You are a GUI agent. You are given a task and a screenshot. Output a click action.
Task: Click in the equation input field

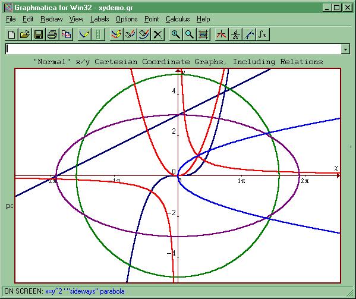point(173,49)
